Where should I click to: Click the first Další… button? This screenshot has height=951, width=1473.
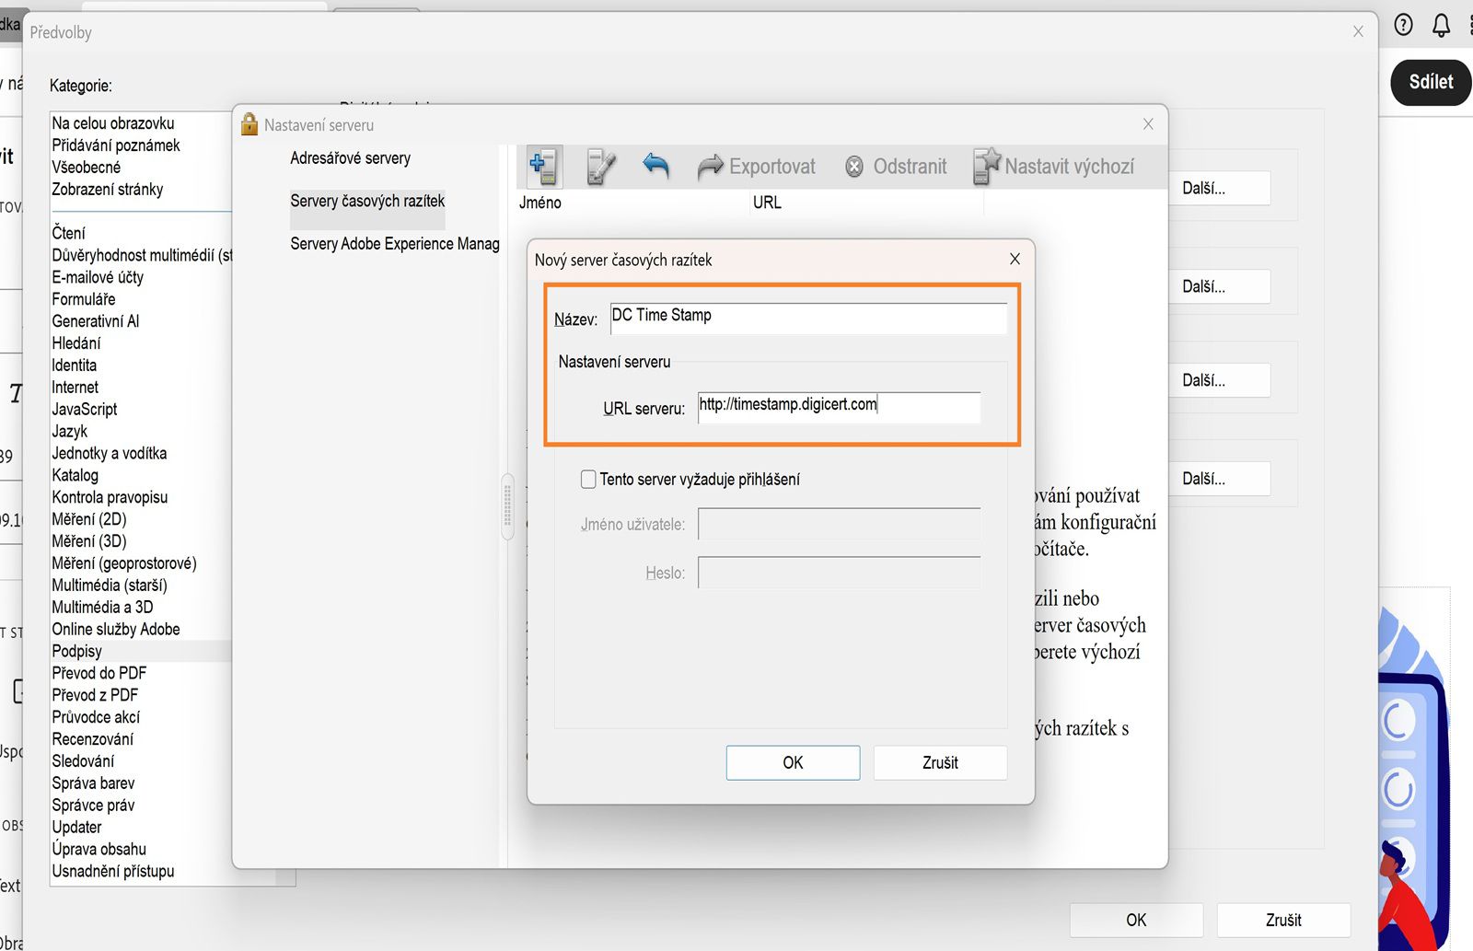1217,188
